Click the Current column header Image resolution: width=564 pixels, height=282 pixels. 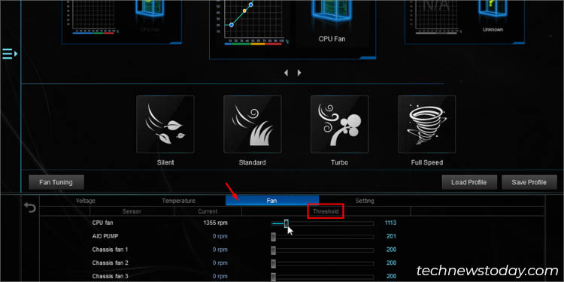coord(208,211)
